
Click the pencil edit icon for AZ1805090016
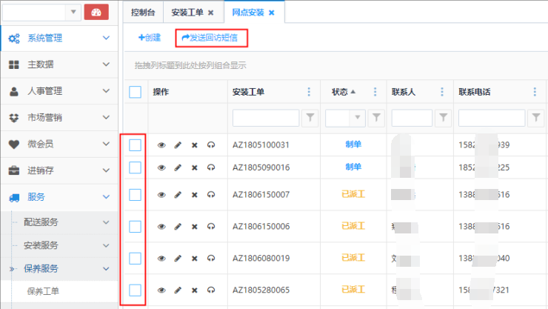pyautogui.click(x=178, y=168)
